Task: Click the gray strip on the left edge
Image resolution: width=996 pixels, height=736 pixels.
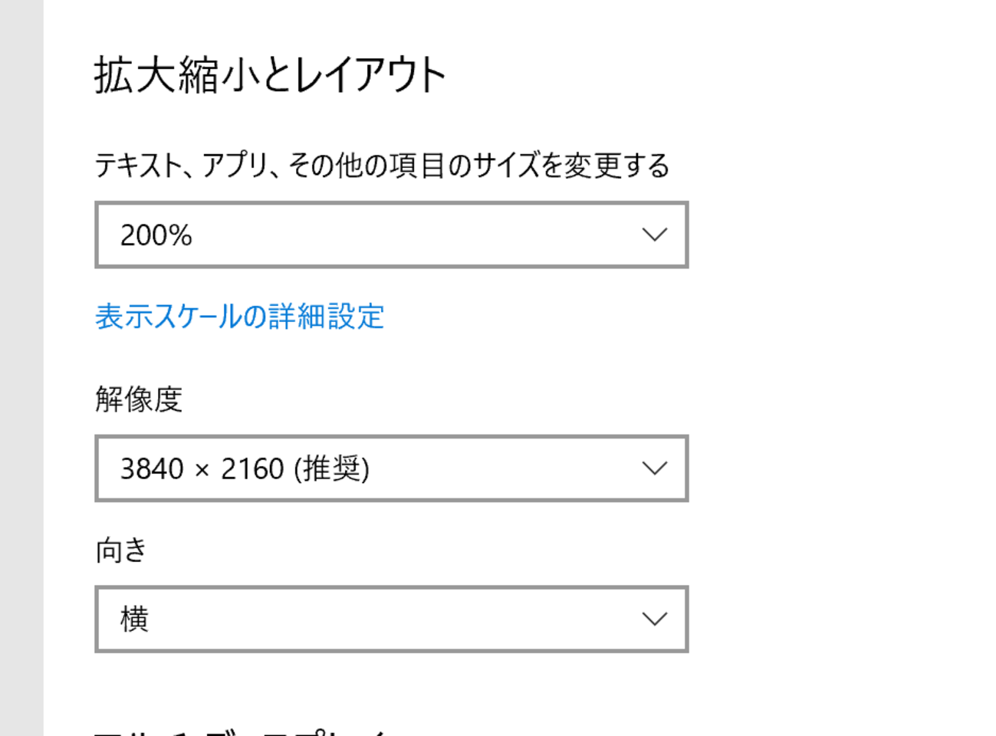Action: (21, 368)
